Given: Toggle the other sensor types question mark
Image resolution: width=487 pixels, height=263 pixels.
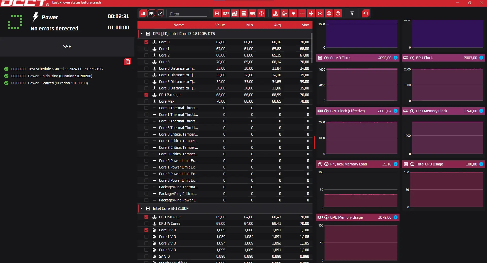Looking at the screenshot, I should tap(338, 13).
